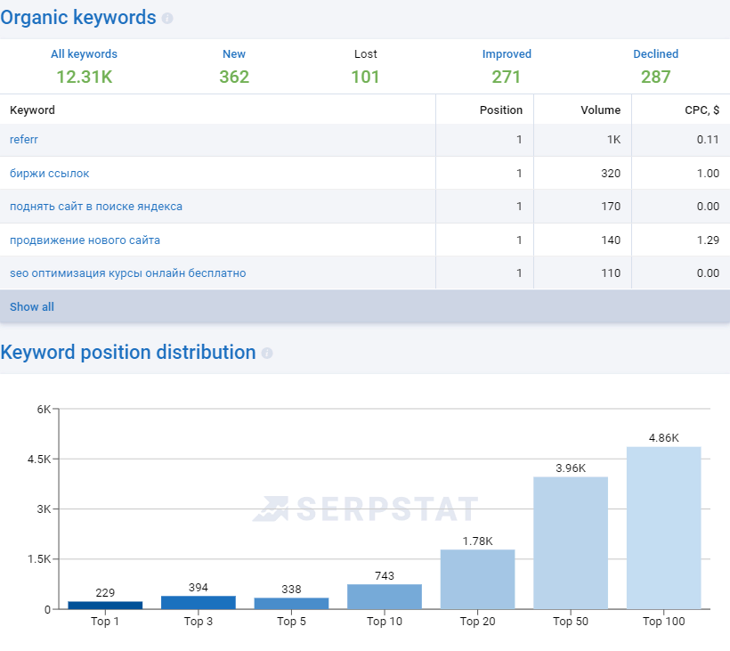The height and width of the screenshot is (651, 730).
Task: Open the 'биржи ссылок' keyword
Action: 50,174
